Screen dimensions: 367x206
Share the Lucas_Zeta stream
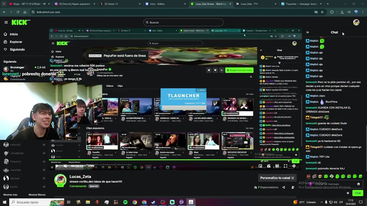[284, 187]
